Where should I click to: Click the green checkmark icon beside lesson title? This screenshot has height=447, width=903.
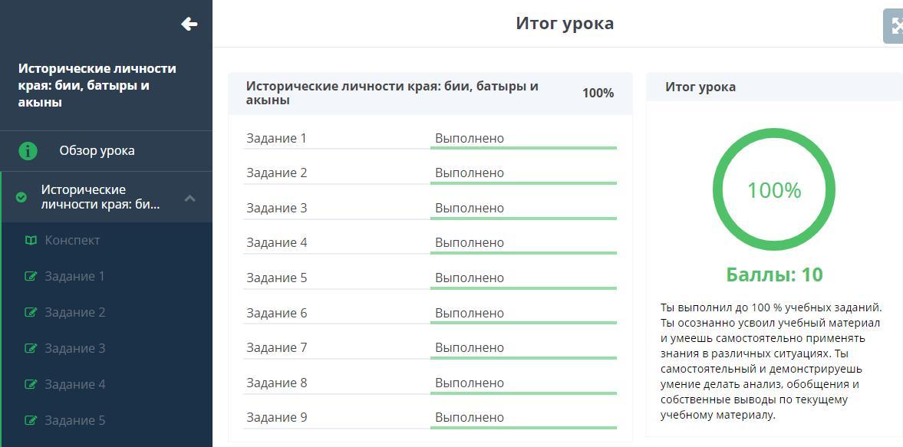click(21, 197)
